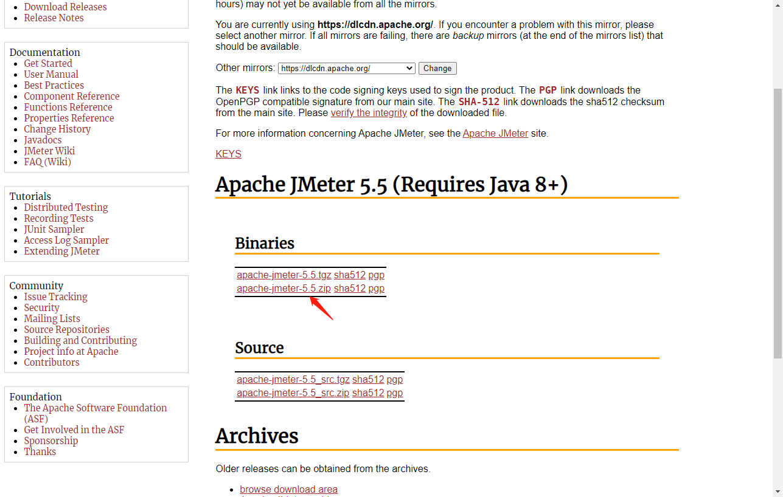The width and height of the screenshot is (783, 497).
Task: Click the Change mirror button
Action: point(437,68)
